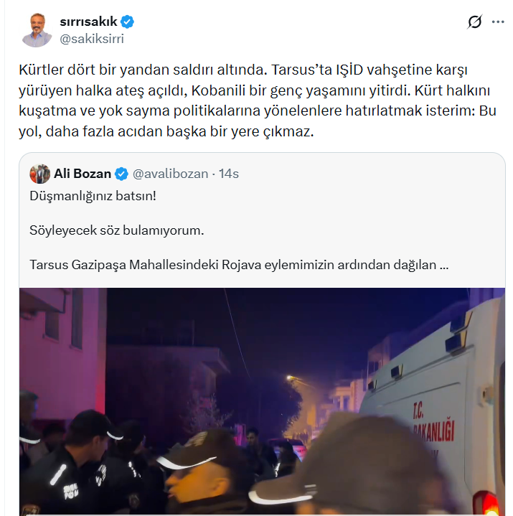This screenshot has height=516, width=513.
Task: Click the Grok slash-circle icon
Action: [x=474, y=22]
